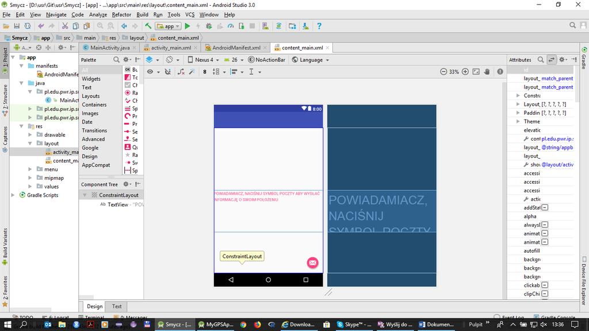
Task: Switch to the Text editor tab
Action: pyautogui.click(x=117, y=306)
